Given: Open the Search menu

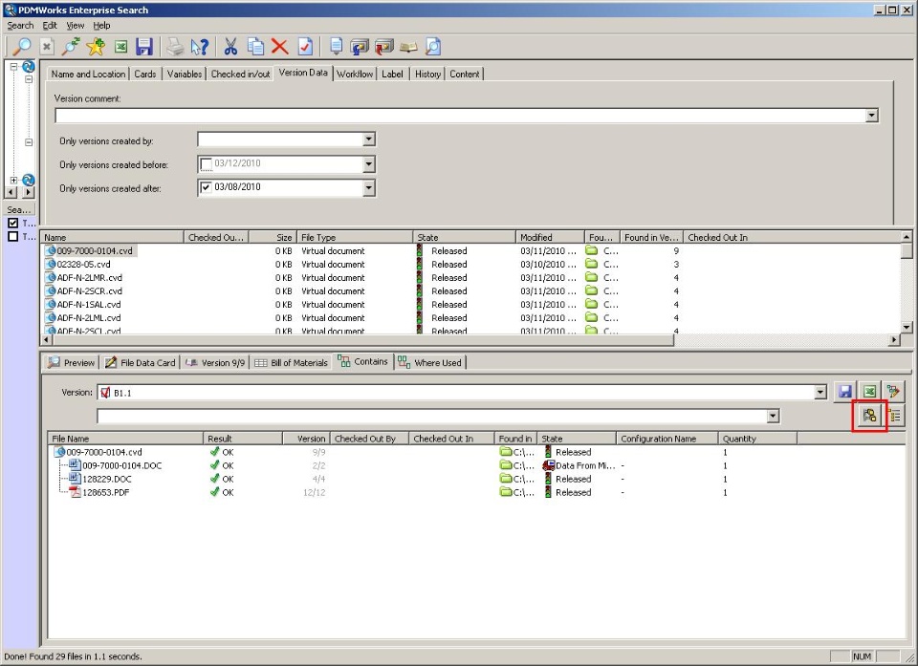Looking at the screenshot, I should pos(20,25).
